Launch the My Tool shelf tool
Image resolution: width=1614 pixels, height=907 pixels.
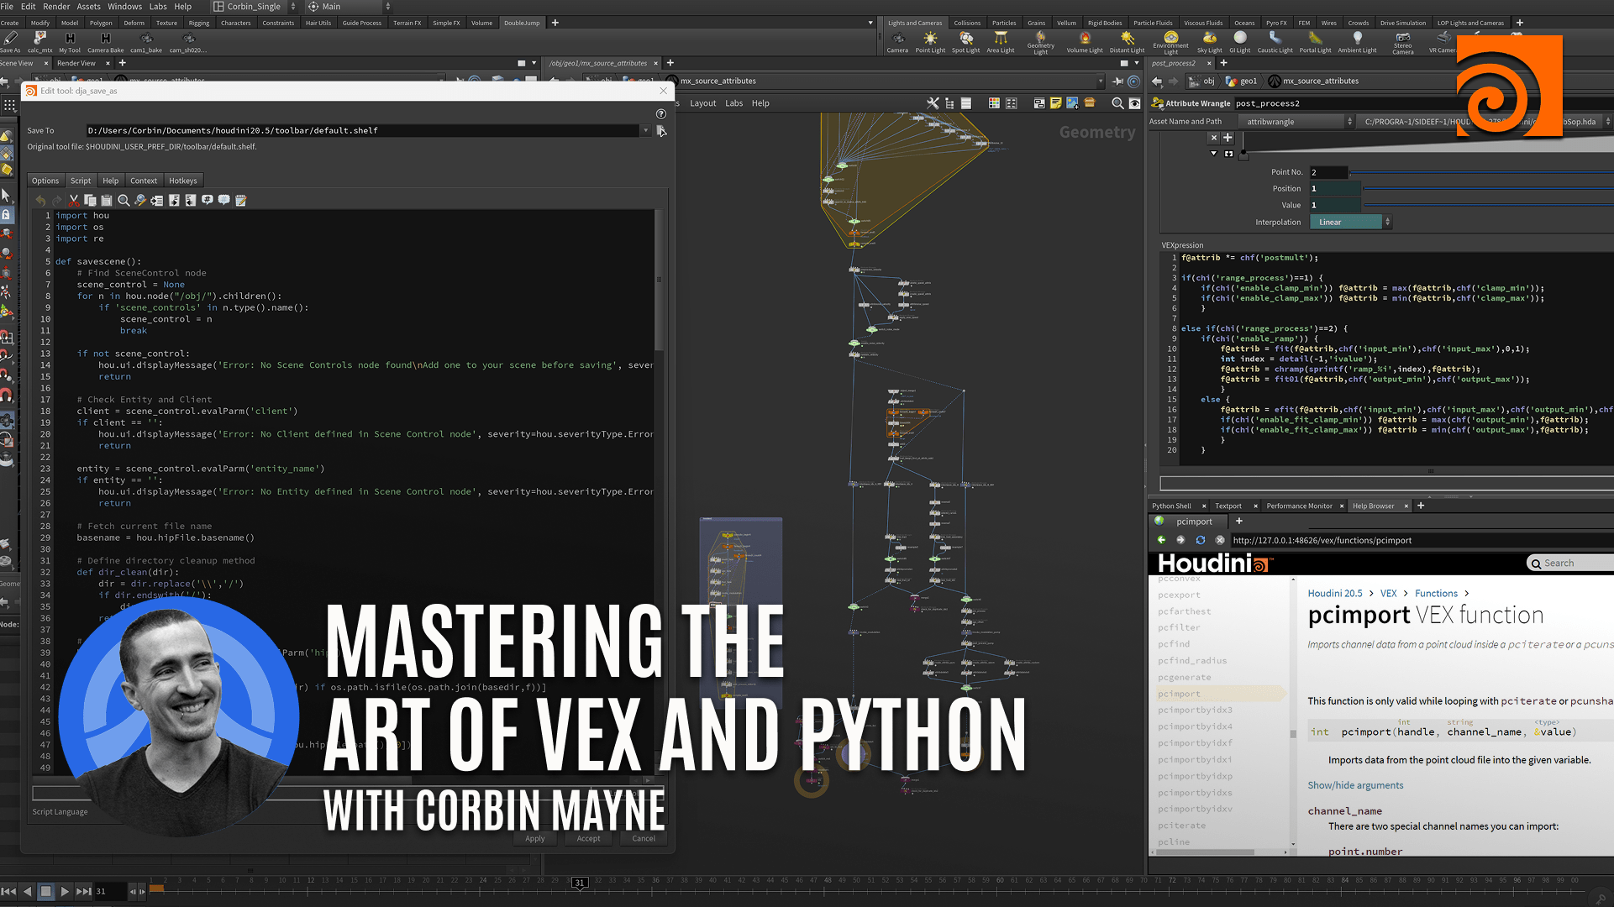(x=70, y=42)
